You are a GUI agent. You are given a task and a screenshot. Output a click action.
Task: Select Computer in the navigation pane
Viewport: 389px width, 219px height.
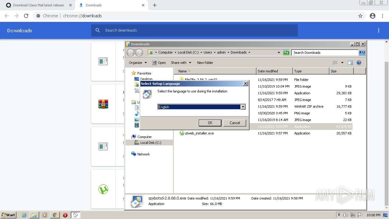point(144,137)
